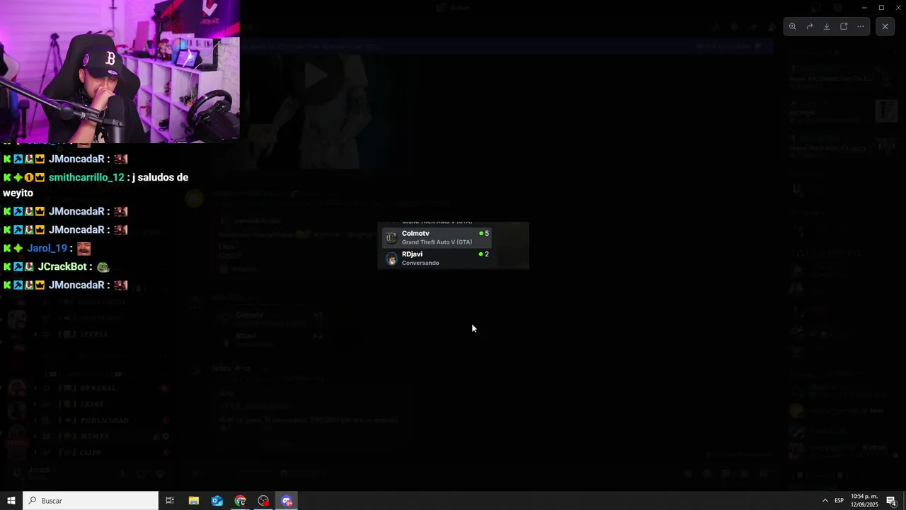
Task: Open the Windows notification center
Action: pos(892,501)
